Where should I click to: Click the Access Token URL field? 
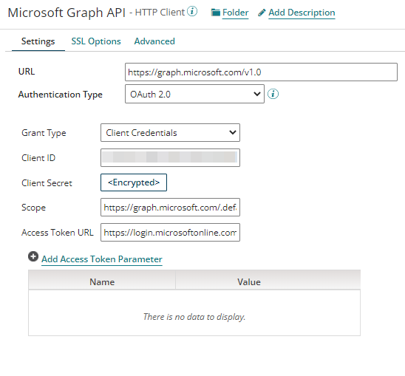[170, 233]
